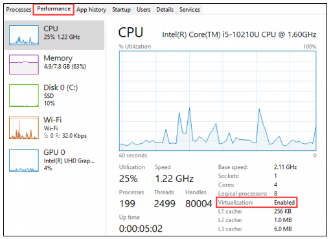Select the CPU mini graph thumbnail

point(24,35)
